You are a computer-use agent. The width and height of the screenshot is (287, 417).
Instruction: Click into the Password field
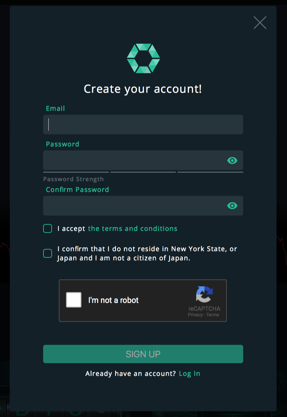click(143, 160)
